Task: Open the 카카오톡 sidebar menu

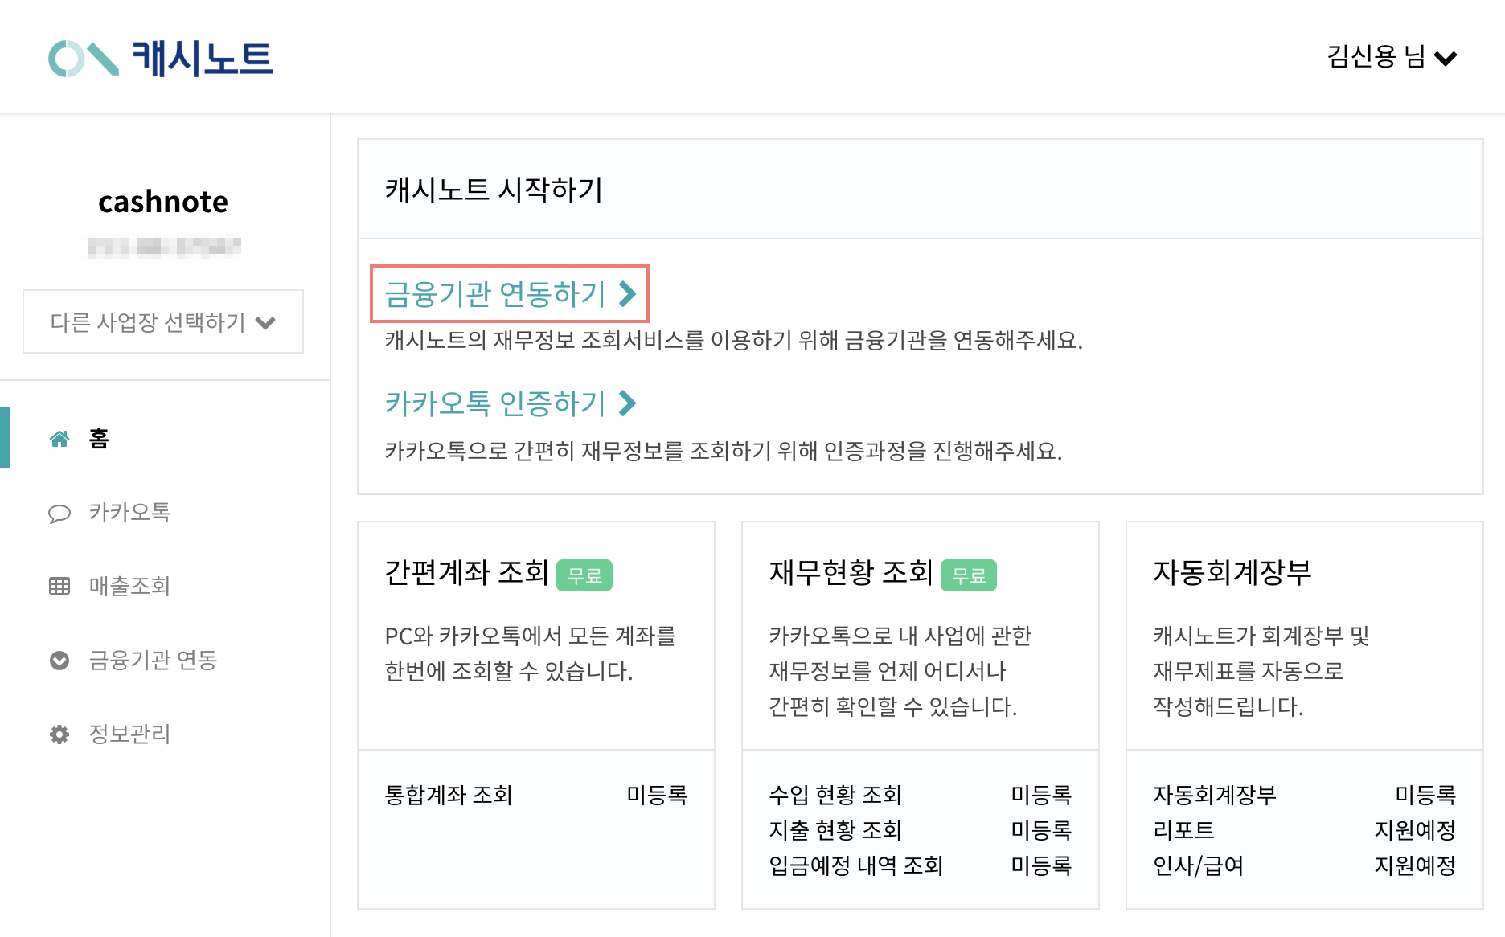Action: 129,513
